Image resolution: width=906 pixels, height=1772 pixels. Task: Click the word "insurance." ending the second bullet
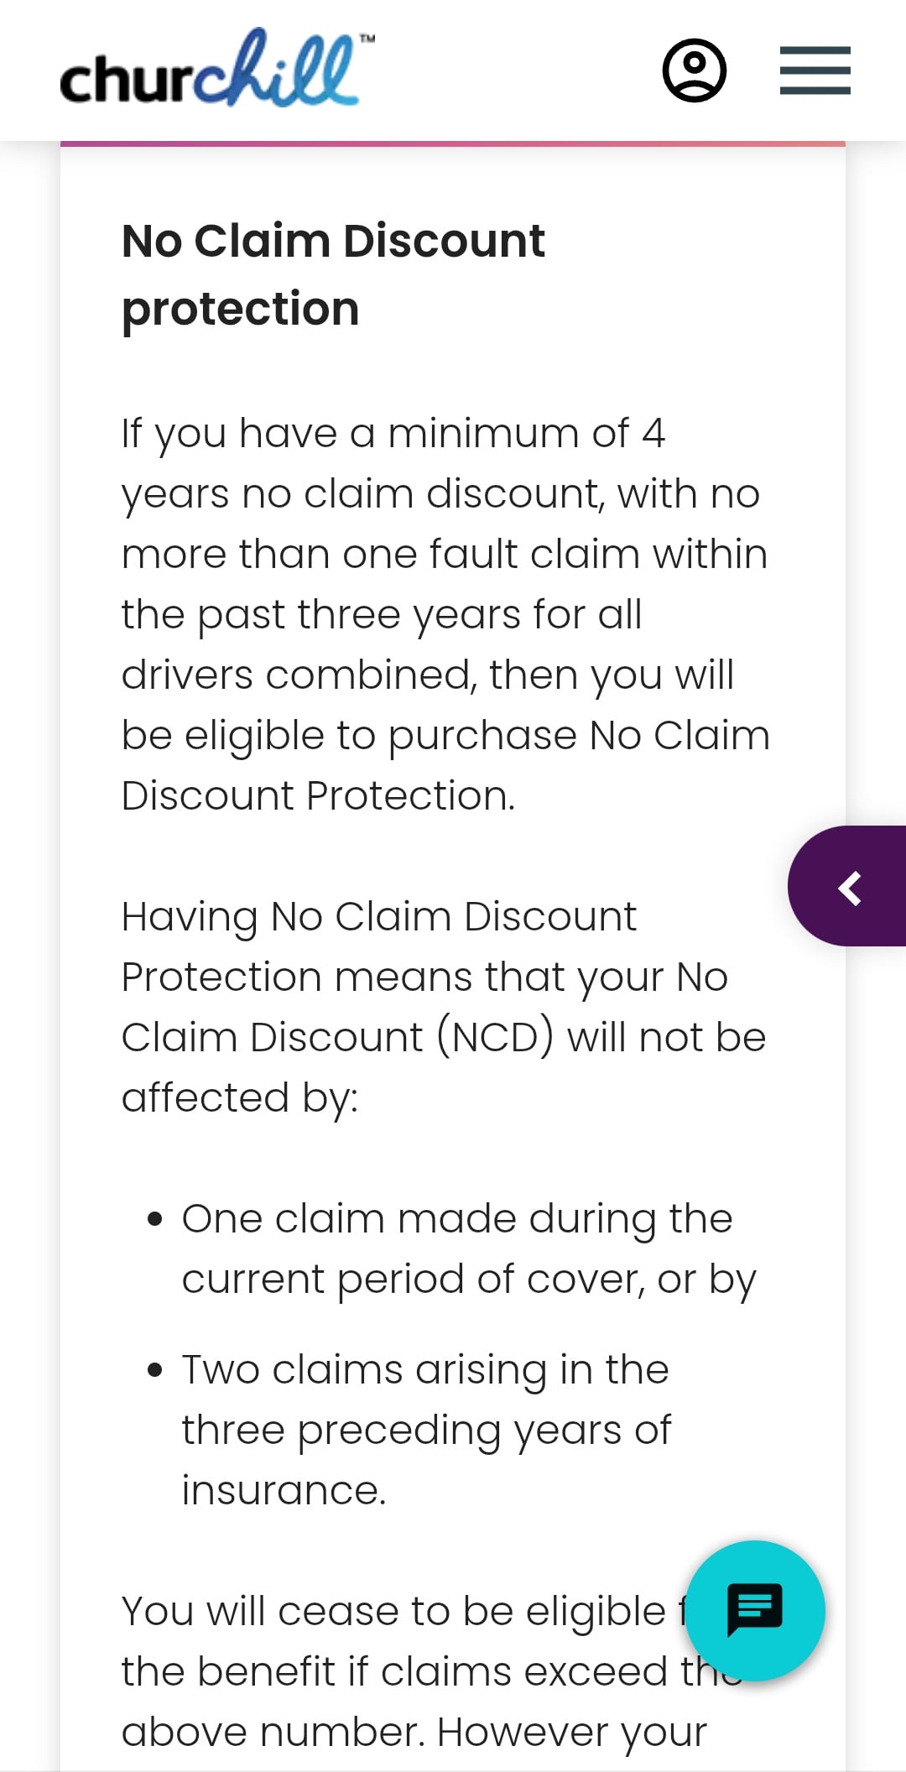click(x=284, y=1490)
